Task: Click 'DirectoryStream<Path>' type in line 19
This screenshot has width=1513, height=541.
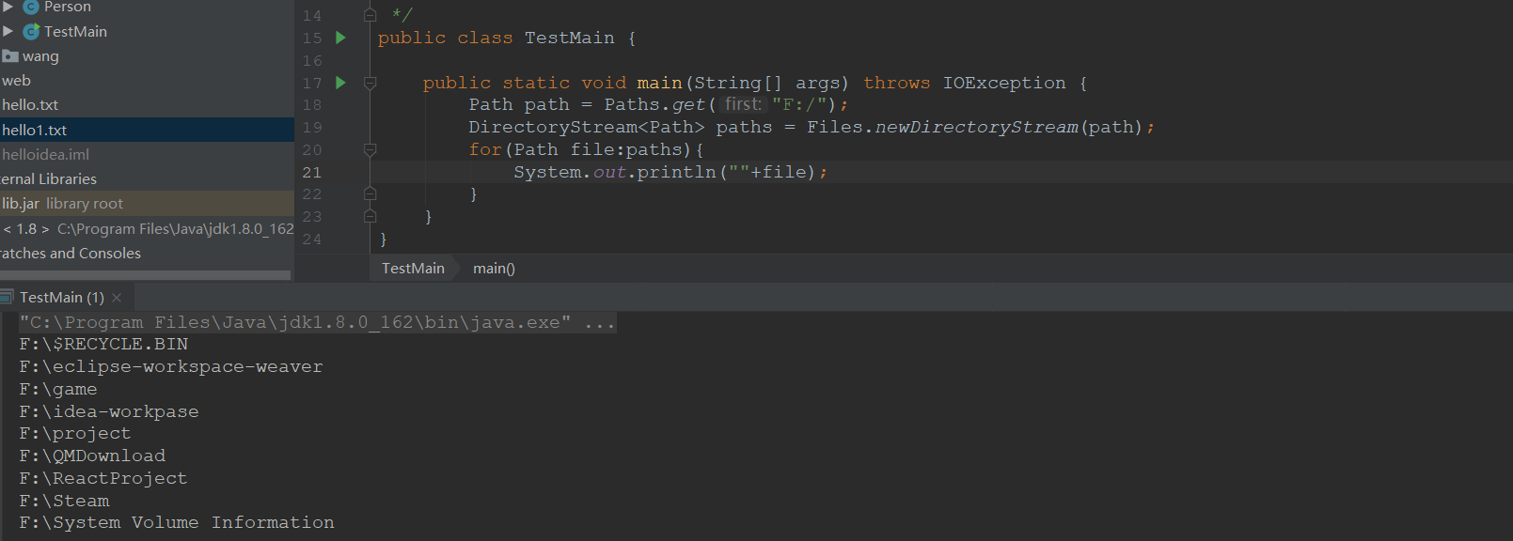Action: 587,127
